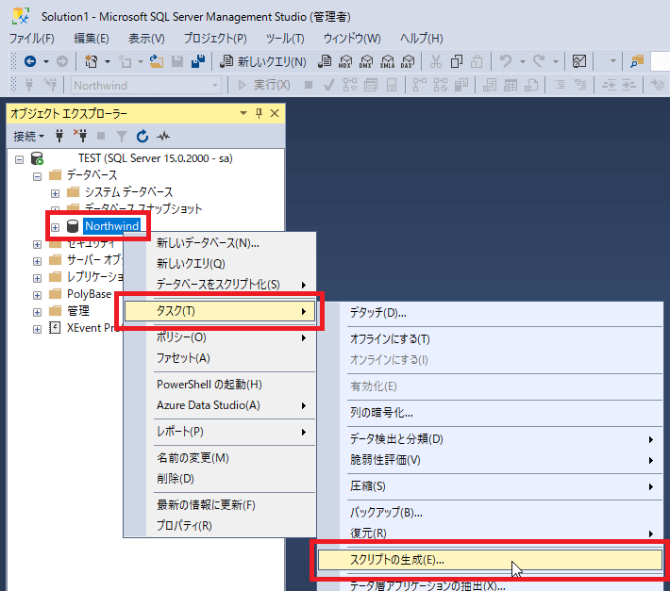The width and height of the screenshot is (670, 591).
Task: Click the DMX query icon in toolbar
Action: tap(367, 61)
